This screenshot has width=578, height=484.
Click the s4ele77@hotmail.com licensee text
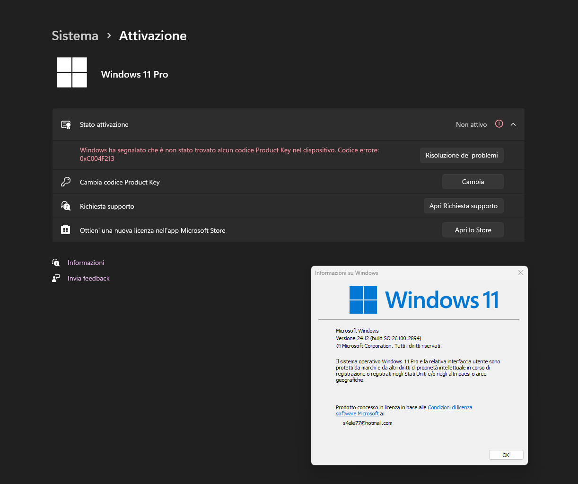tap(368, 423)
